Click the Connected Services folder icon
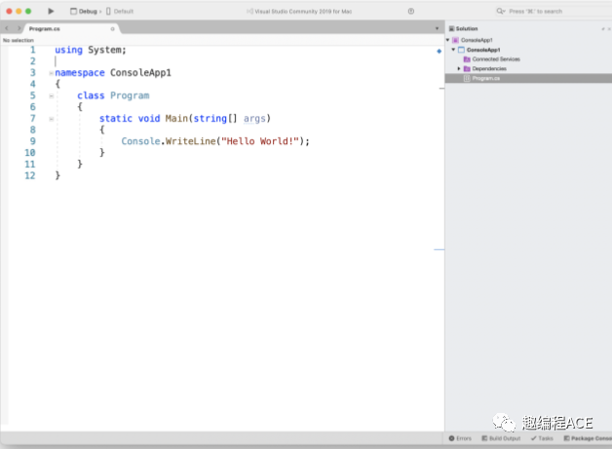The height and width of the screenshot is (449, 612). (x=467, y=59)
